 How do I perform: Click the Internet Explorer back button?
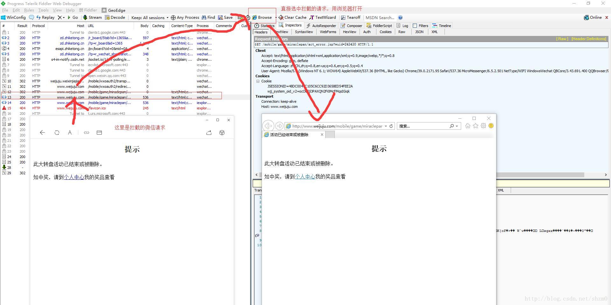click(x=268, y=126)
